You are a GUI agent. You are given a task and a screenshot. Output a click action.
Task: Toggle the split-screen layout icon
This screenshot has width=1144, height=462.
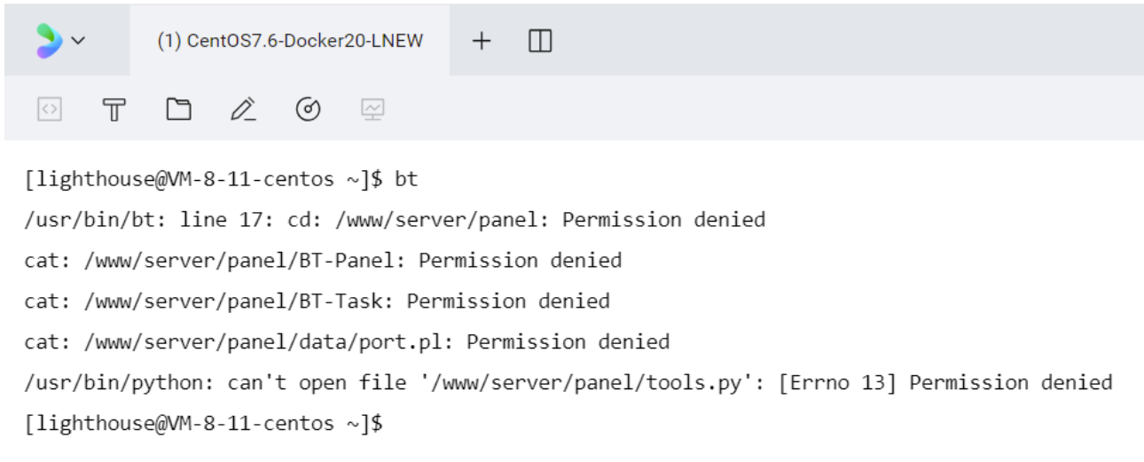coord(540,41)
